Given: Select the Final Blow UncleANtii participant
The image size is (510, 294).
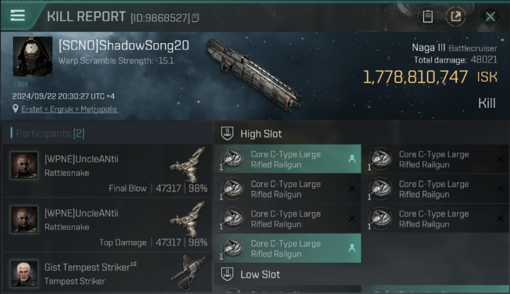Looking at the screenshot, I should (x=107, y=171).
